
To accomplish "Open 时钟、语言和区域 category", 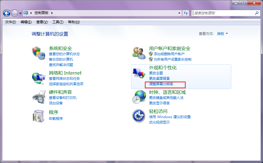I will pos(167,92).
